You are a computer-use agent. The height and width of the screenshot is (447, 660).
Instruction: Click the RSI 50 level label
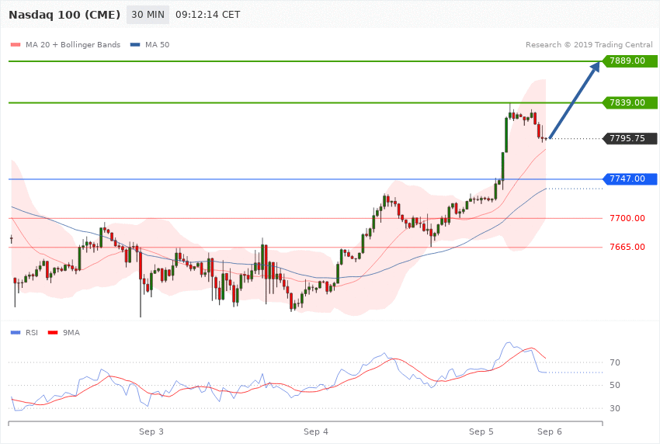coord(614,385)
